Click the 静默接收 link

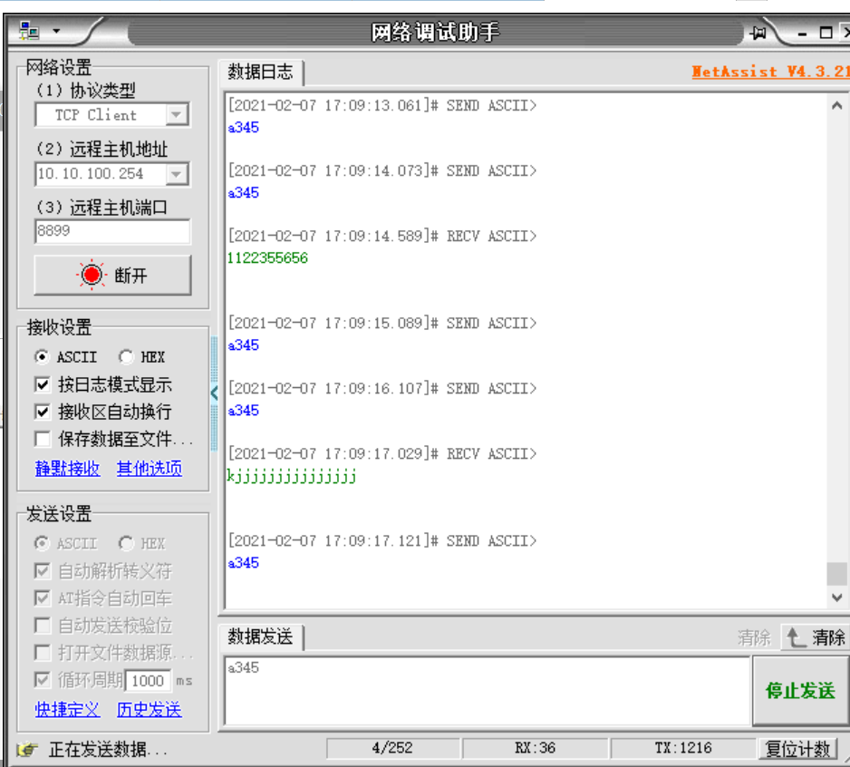68,468
